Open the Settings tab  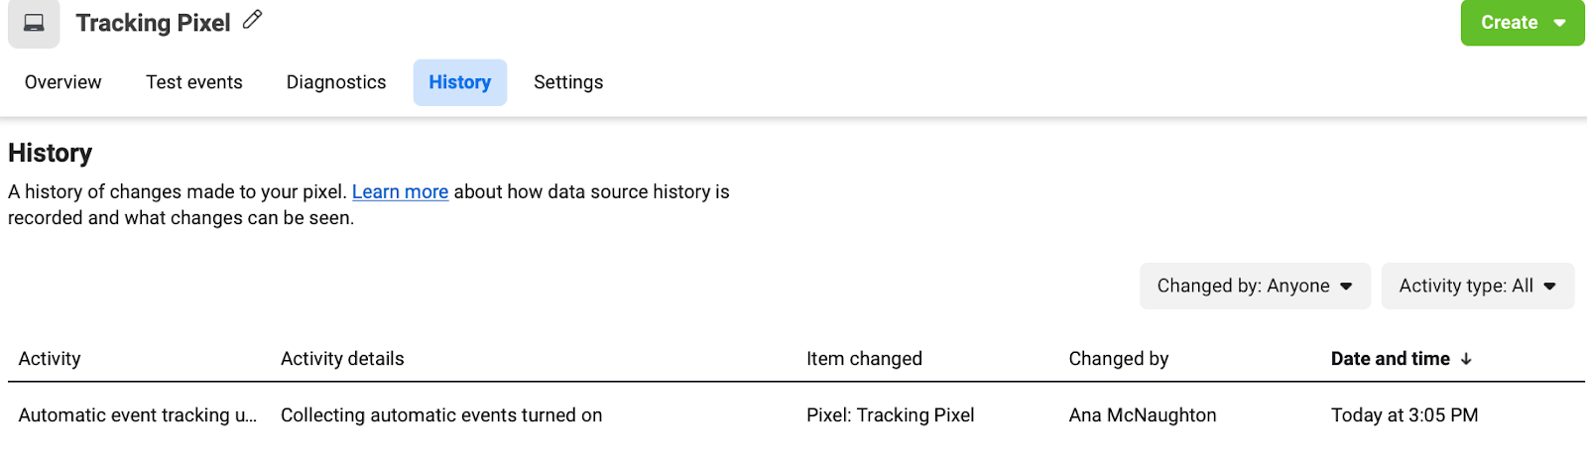(x=568, y=82)
